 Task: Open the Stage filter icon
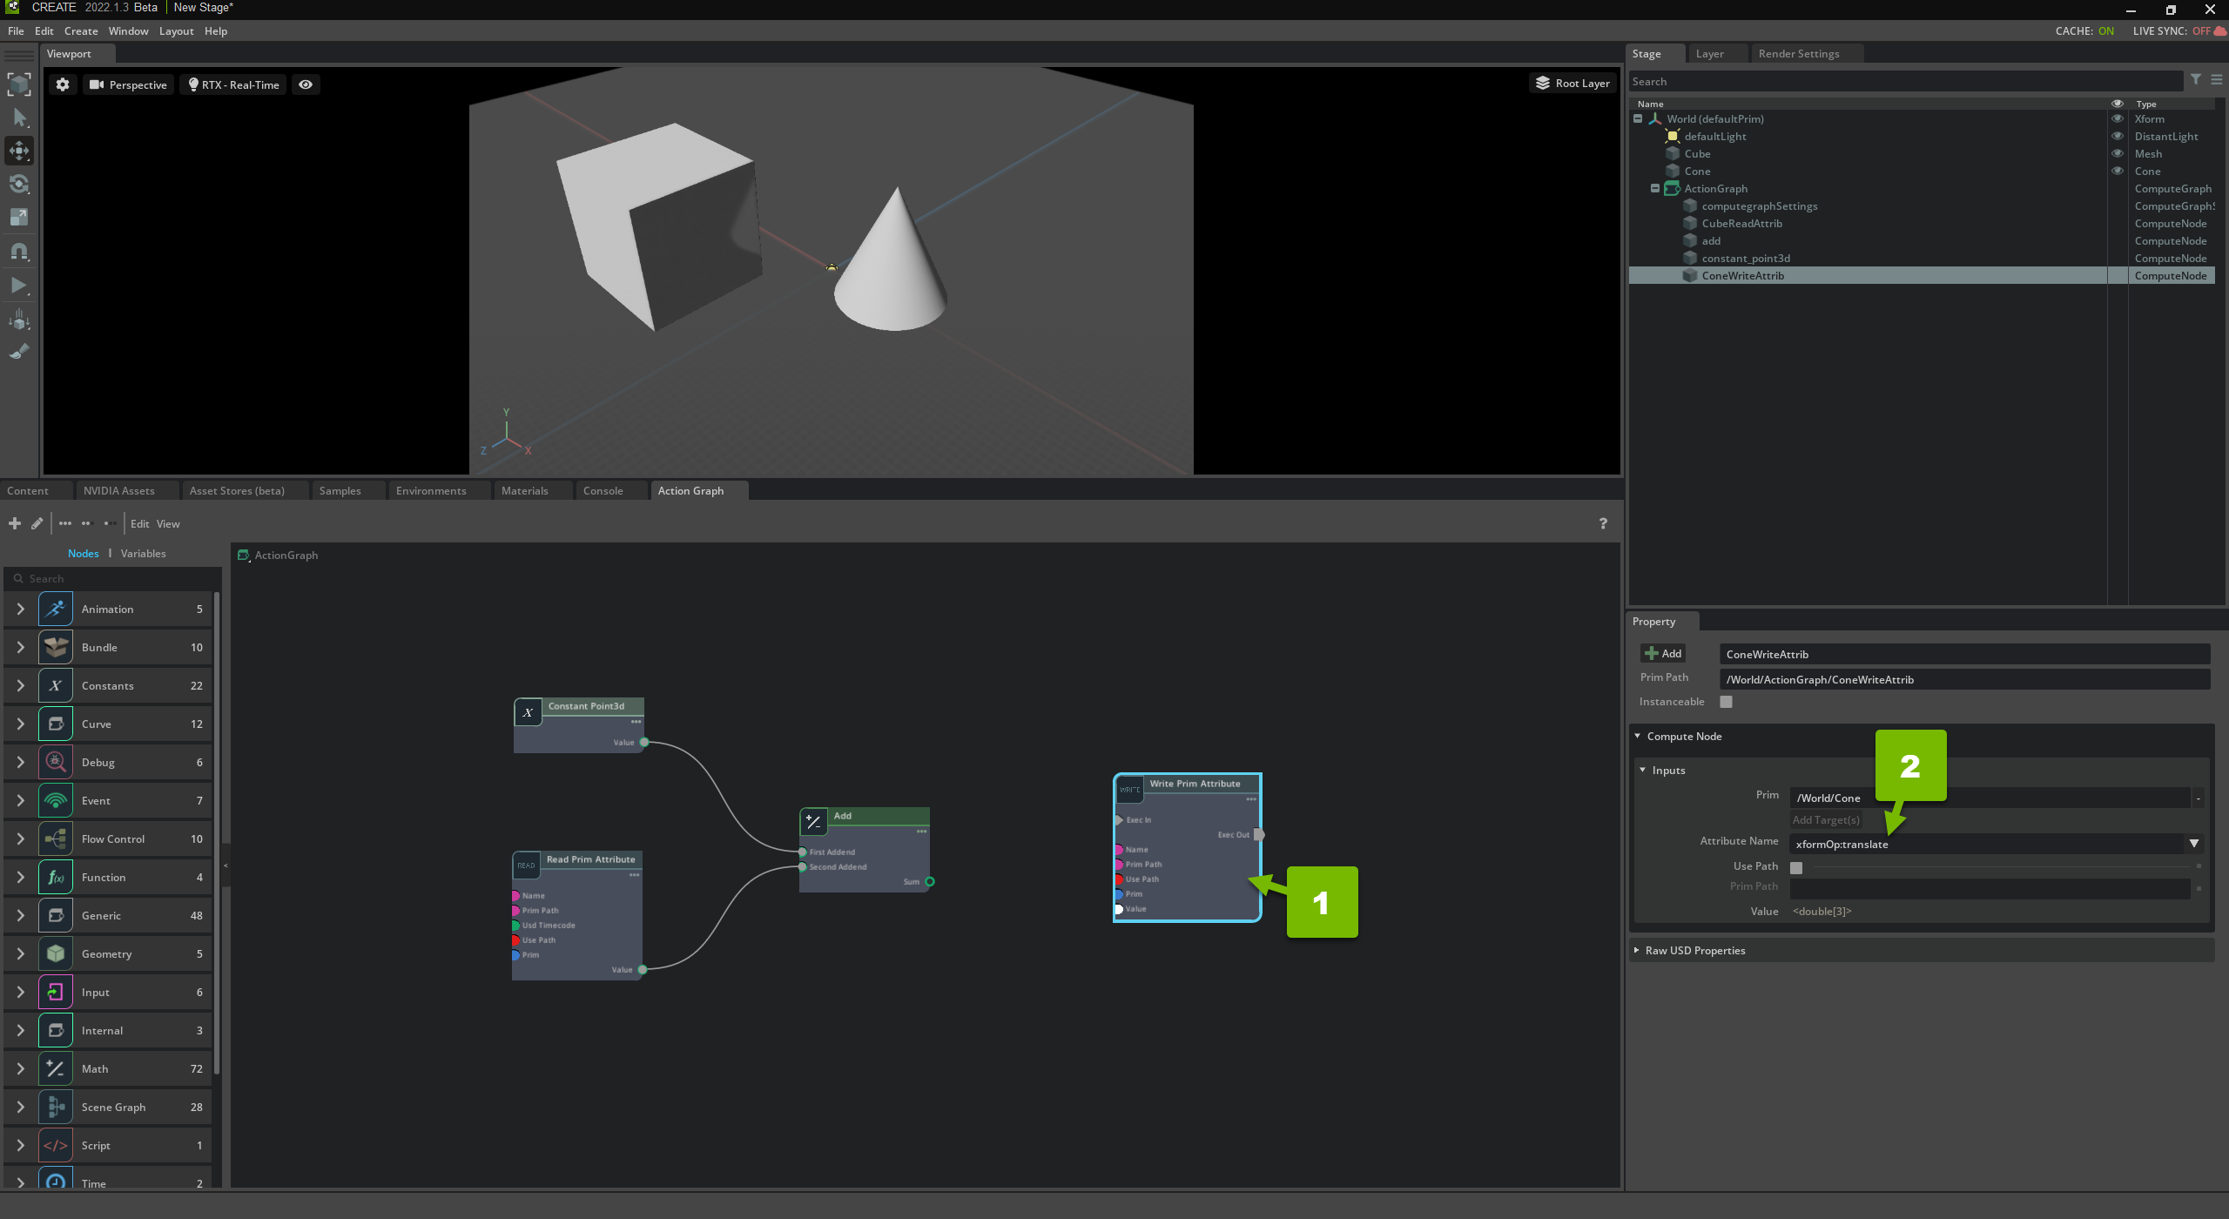click(2196, 80)
